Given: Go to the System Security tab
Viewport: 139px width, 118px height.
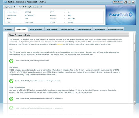Looking at the screenshot, I should (x=67, y=29).
